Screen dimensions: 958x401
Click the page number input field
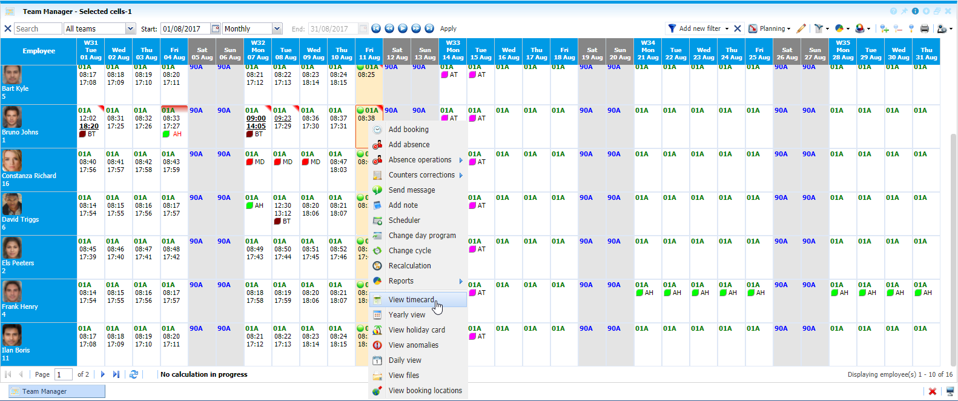pos(63,374)
